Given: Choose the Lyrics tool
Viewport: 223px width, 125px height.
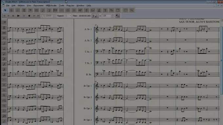Looking at the screenshot, I should point(99,10).
